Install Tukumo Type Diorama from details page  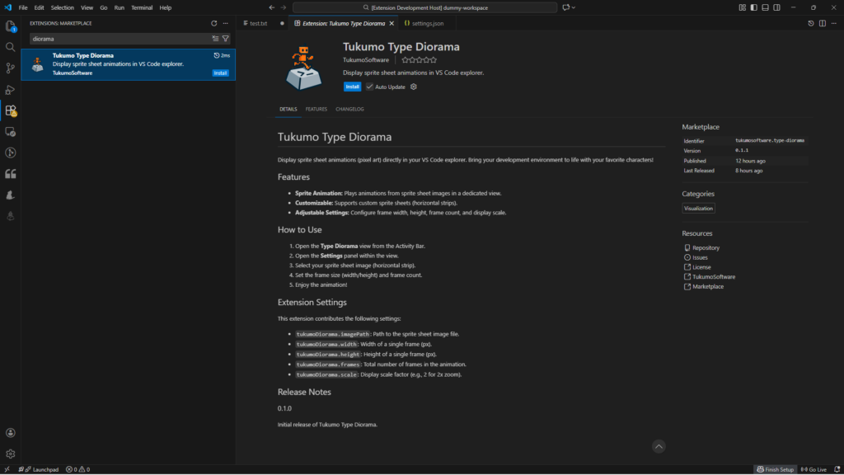(352, 87)
